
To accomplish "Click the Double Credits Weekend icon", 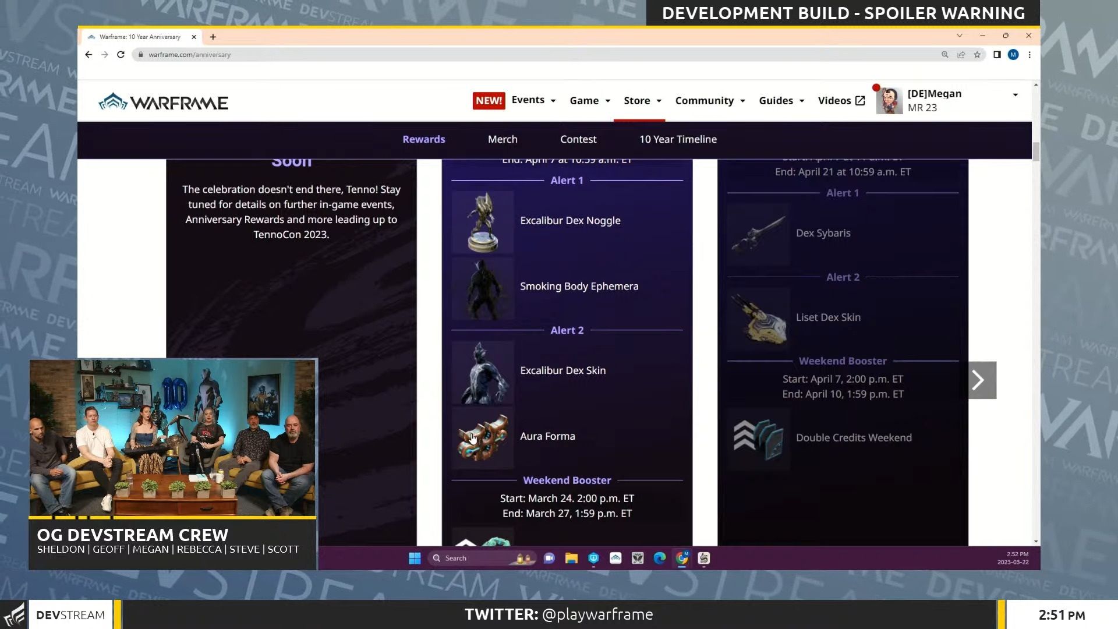I will pos(758,439).
